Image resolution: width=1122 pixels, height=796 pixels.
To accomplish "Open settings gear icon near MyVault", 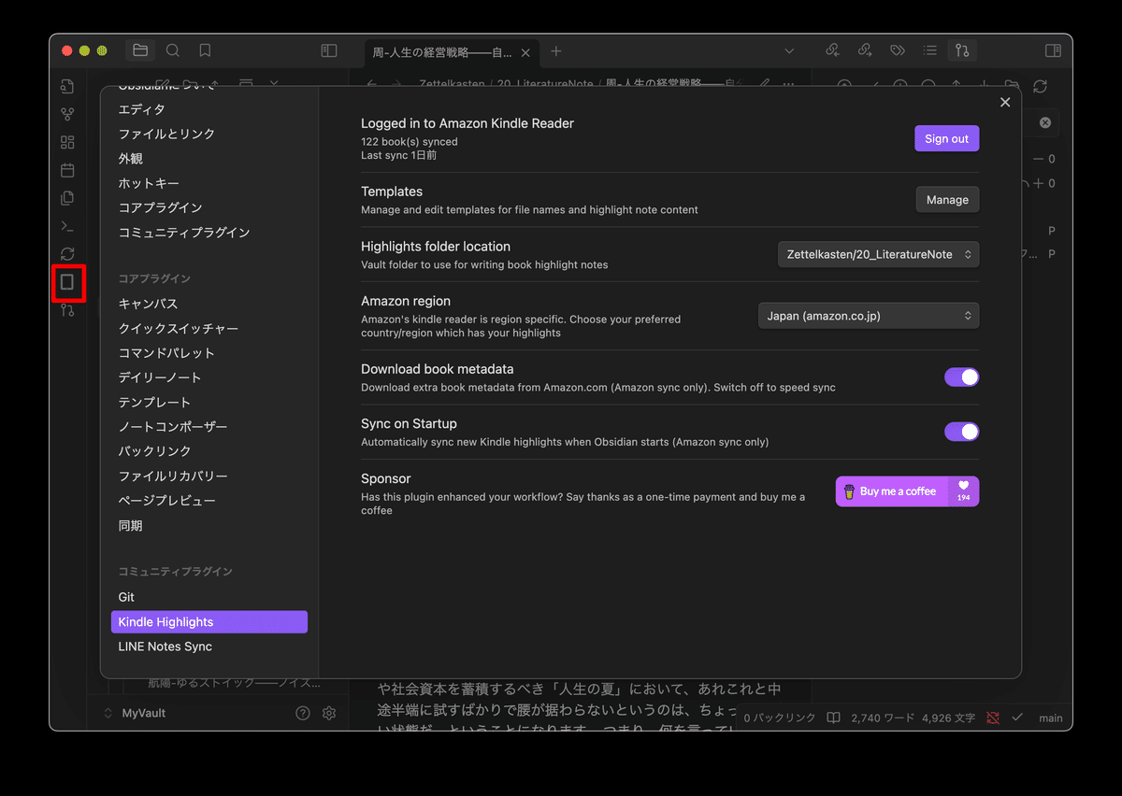I will [329, 713].
